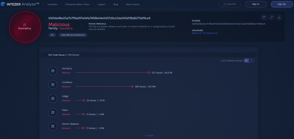Expand the list with '+ 7 more'
Viewport: 294px width, 139px height.
pos(149,136)
